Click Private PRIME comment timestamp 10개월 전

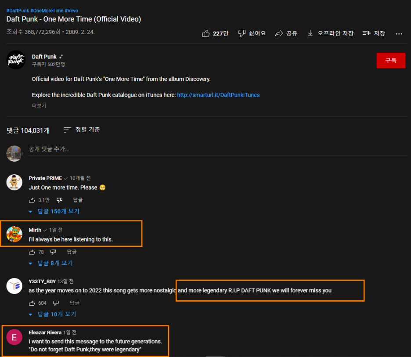(x=80, y=178)
